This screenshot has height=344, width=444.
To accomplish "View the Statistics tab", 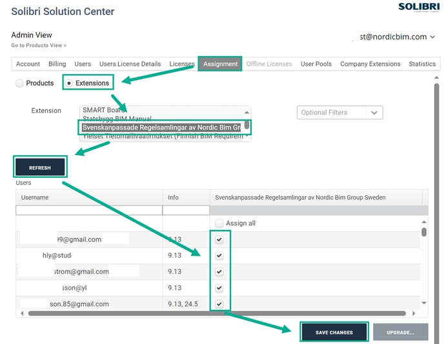I will [x=422, y=64].
